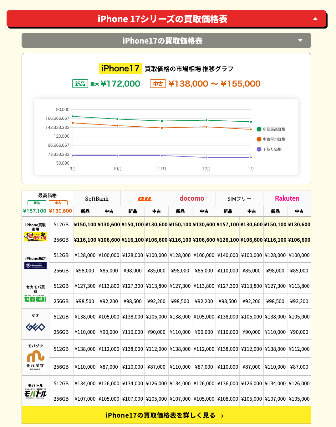Screen dimensions: 336x427
Task: Click the モバトル shop logo
Action: coord(35,393)
